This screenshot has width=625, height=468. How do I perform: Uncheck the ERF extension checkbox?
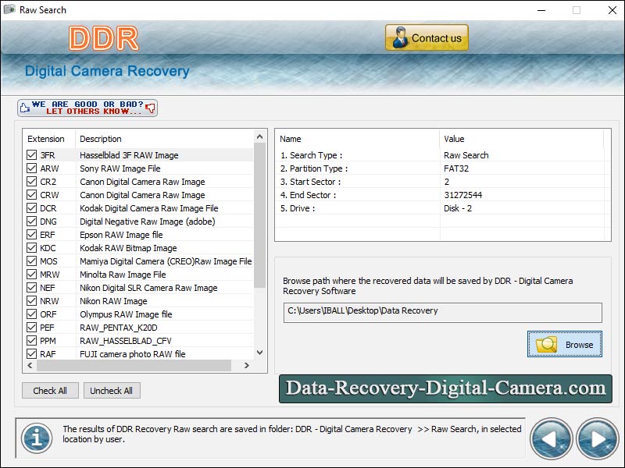pyautogui.click(x=31, y=235)
